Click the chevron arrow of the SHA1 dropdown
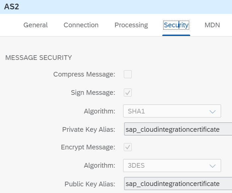 (212, 111)
